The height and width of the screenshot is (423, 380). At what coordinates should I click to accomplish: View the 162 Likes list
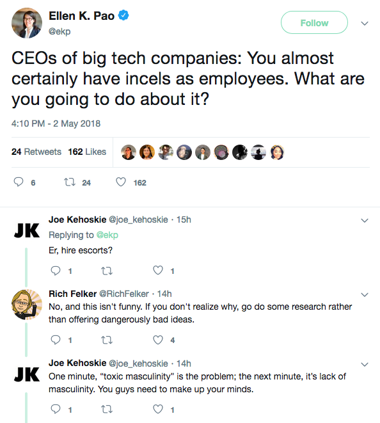coord(87,152)
